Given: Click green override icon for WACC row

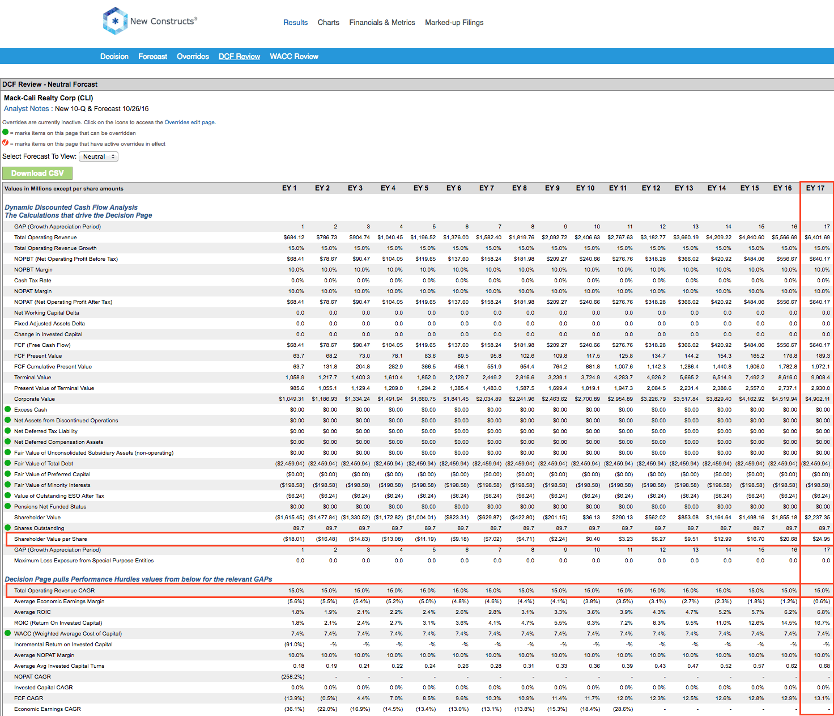Looking at the screenshot, I should (8, 633).
